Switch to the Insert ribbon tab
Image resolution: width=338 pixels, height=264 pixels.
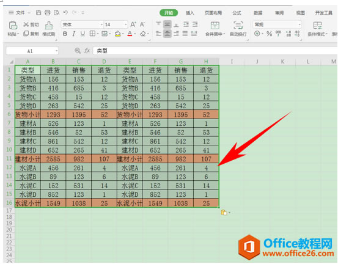(189, 13)
